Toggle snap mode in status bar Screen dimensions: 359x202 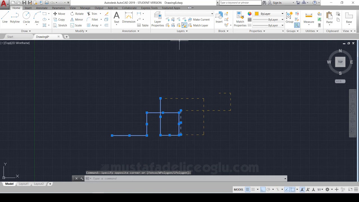coord(253,190)
